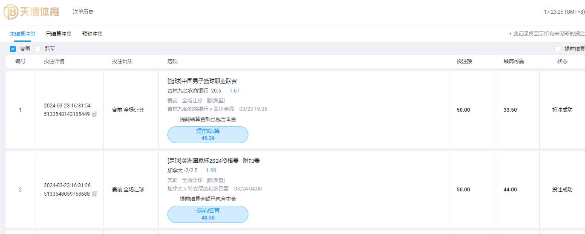This screenshot has height=234, width=585.
Task: Open the 预约注单 tab
Action: (x=92, y=34)
